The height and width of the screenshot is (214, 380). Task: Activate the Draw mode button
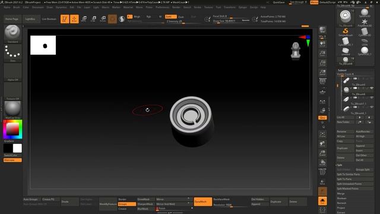pos(74,19)
